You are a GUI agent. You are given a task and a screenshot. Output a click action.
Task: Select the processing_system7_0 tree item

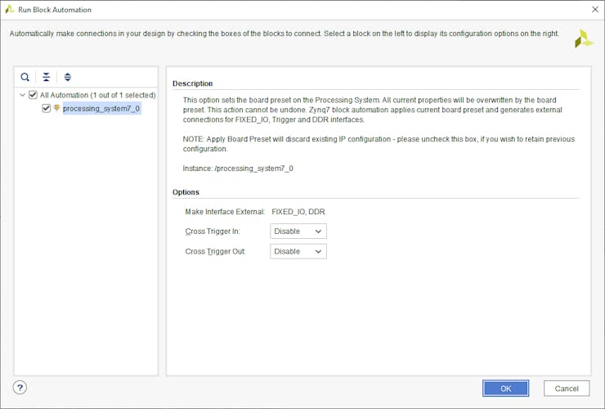(101, 108)
